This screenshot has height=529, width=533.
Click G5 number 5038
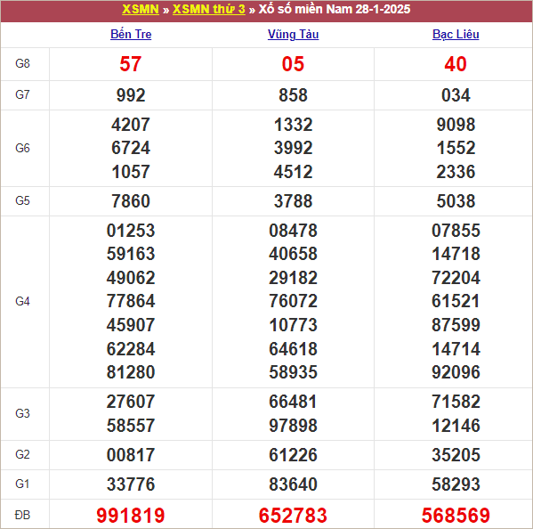[456, 201]
